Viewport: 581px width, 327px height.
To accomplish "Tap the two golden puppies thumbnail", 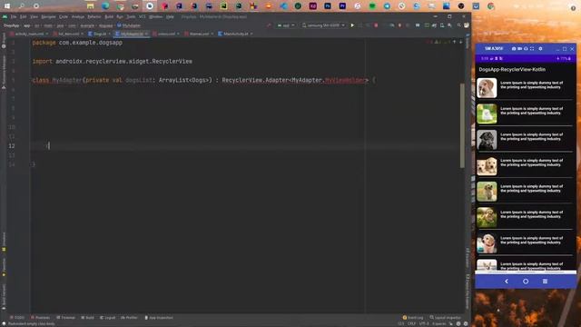I will (487, 165).
